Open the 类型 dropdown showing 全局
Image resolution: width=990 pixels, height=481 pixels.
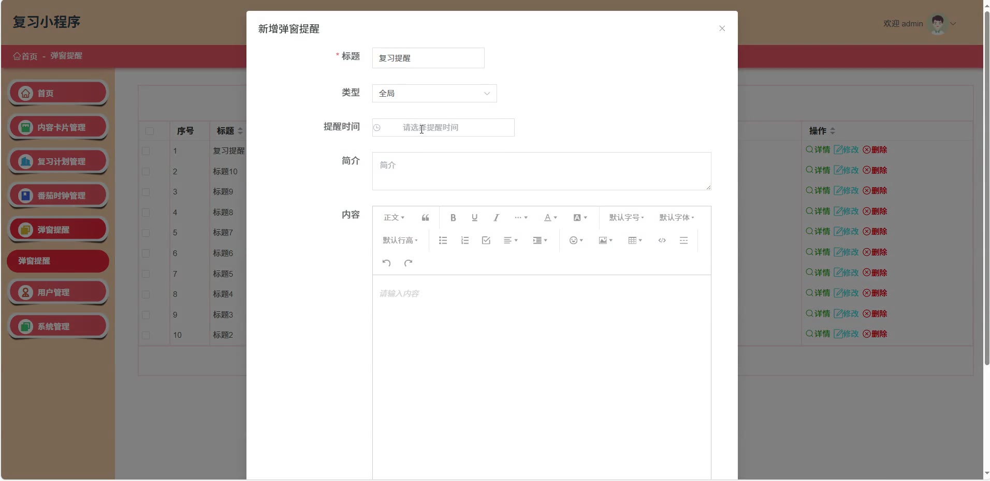(x=434, y=94)
